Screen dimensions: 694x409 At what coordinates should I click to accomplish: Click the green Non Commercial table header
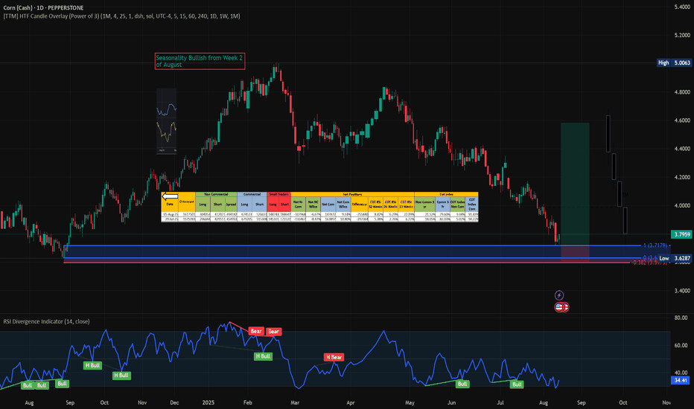click(217, 194)
